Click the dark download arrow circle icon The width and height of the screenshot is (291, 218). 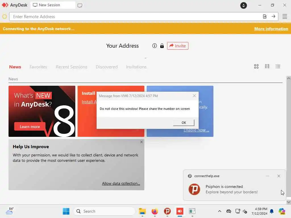coord(244,5)
